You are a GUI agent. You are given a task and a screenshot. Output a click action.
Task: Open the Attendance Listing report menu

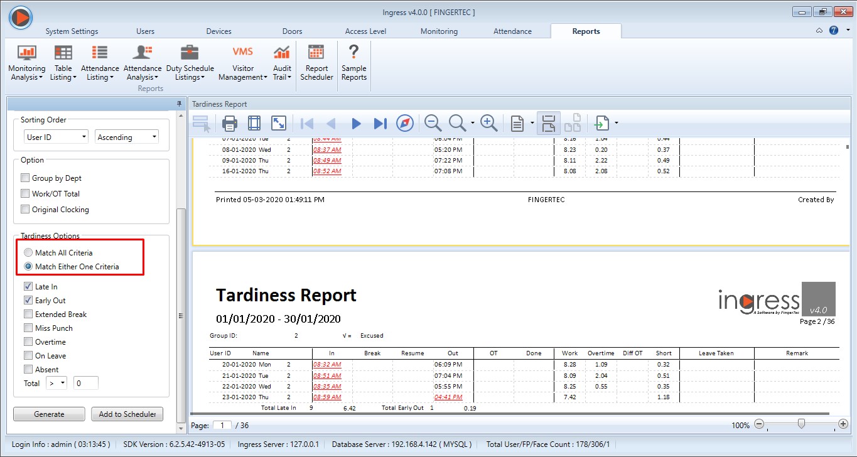[x=100, y=63]
